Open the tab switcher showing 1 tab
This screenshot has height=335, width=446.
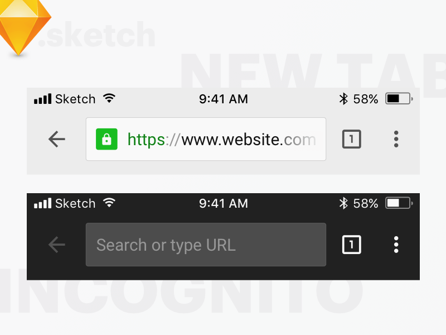coord(351,139)
